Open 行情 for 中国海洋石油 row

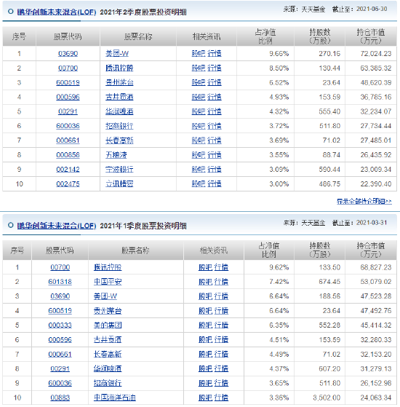221,398
